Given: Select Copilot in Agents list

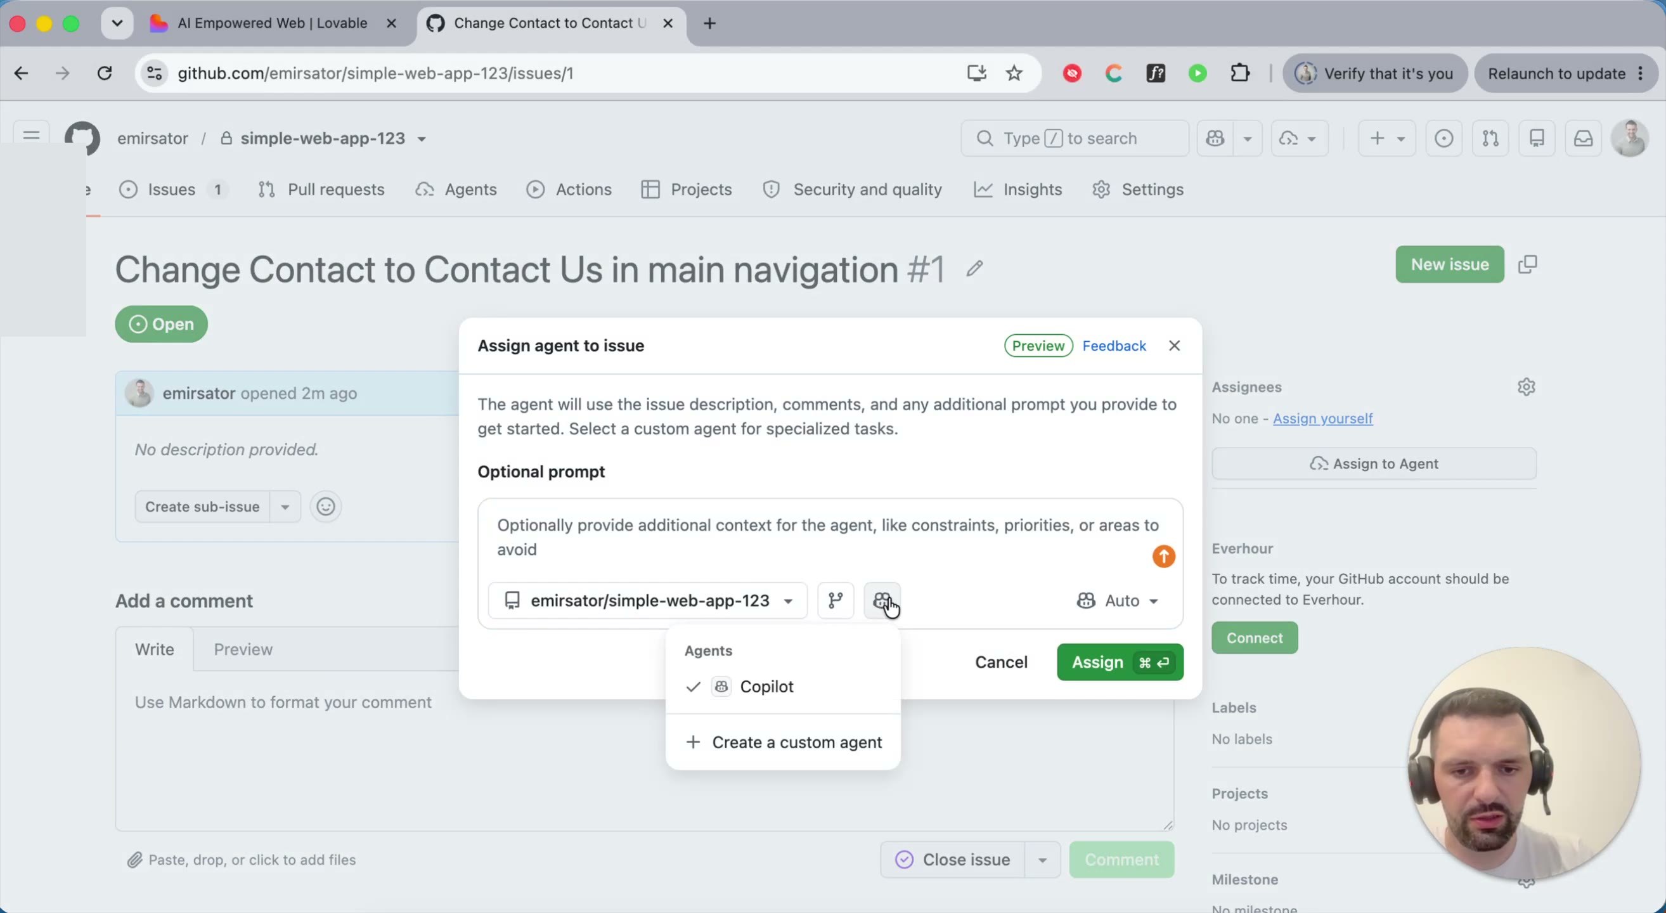Looking at the screenshot, I should coord(783,687).
